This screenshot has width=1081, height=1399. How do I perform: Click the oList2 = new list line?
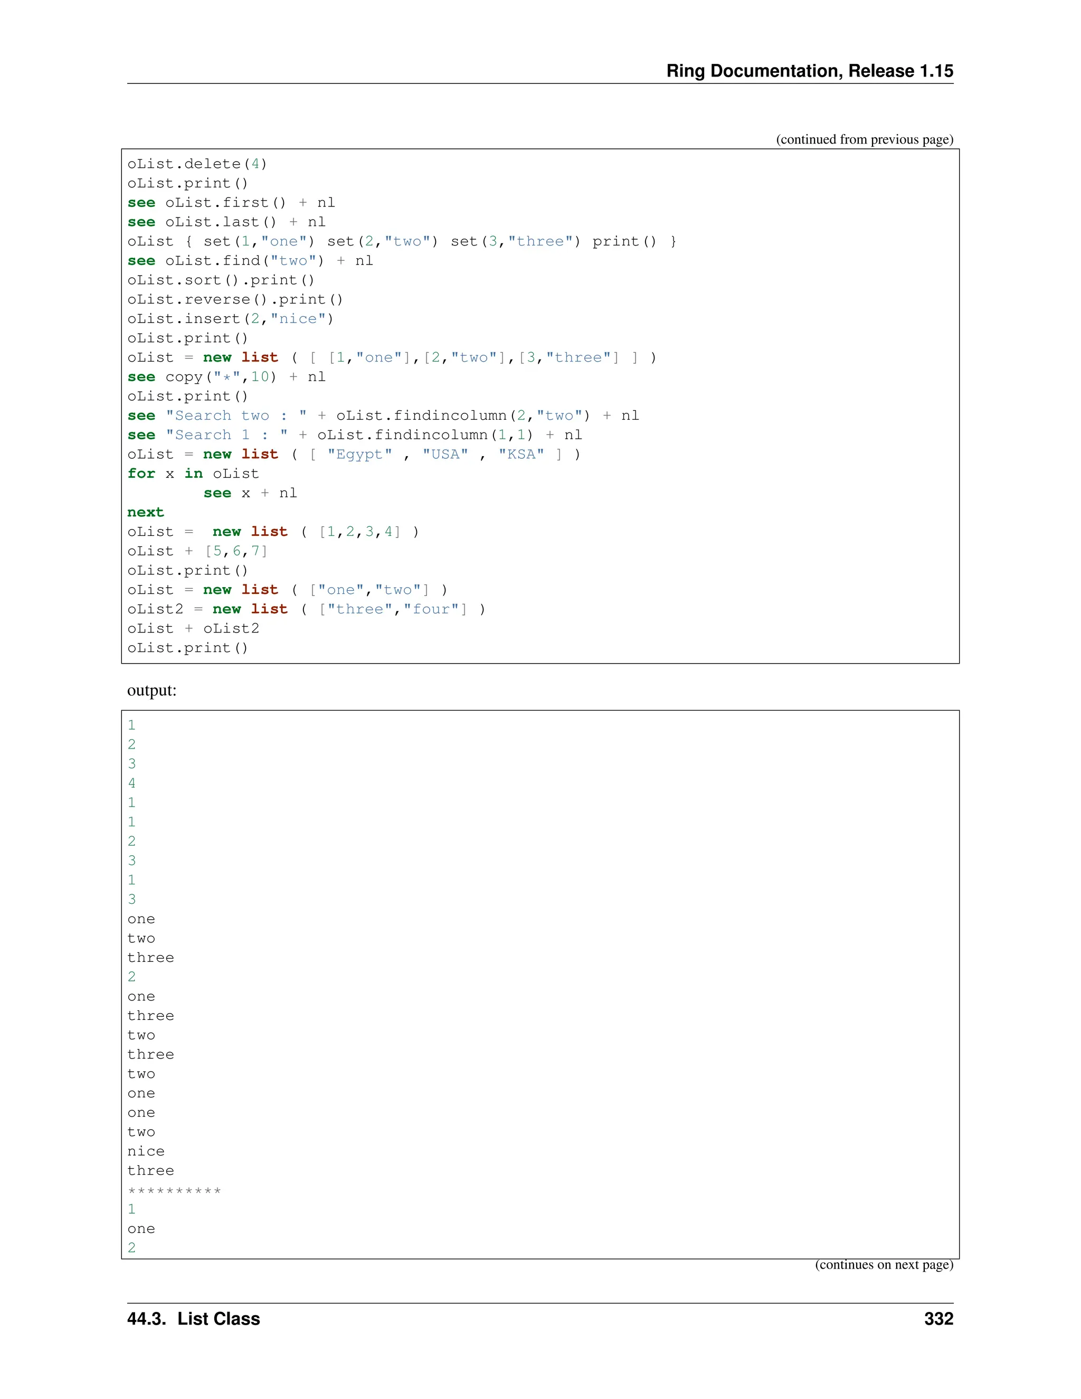306,609
